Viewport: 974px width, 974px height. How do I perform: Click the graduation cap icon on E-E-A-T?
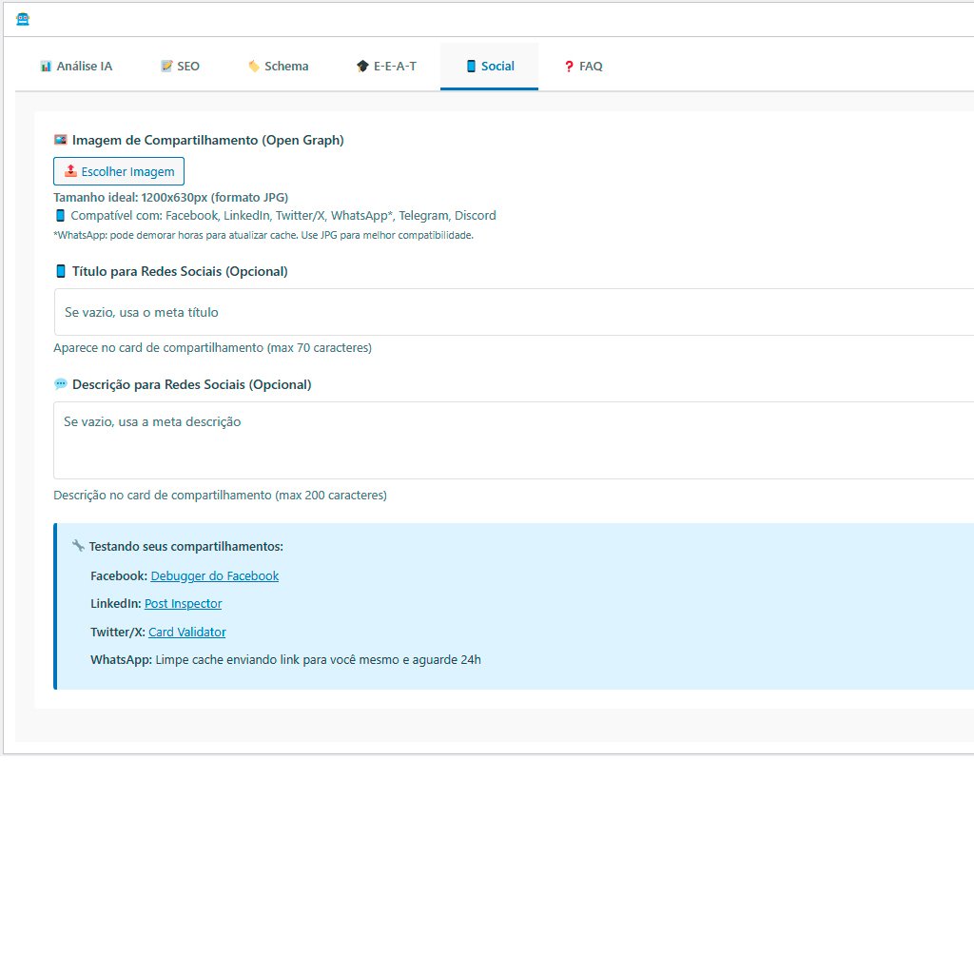pyautogui.click(x=362, y=67)
